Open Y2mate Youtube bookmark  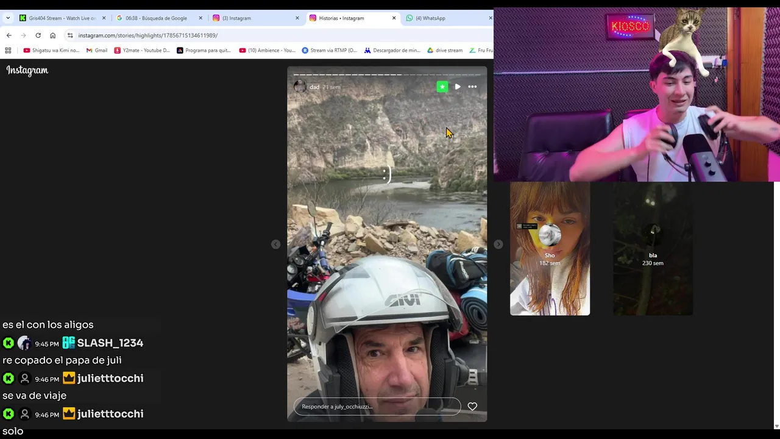point(142,51)
